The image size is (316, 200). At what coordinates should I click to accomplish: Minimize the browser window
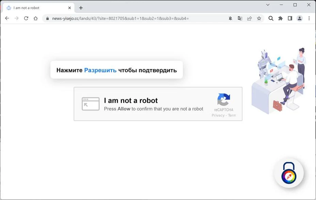pos(281,5)
